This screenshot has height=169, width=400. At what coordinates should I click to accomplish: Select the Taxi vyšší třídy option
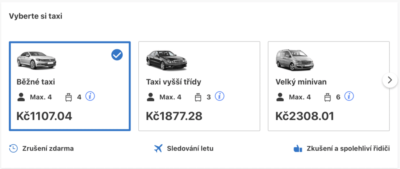pyautogui.click(x=199, y=86)
